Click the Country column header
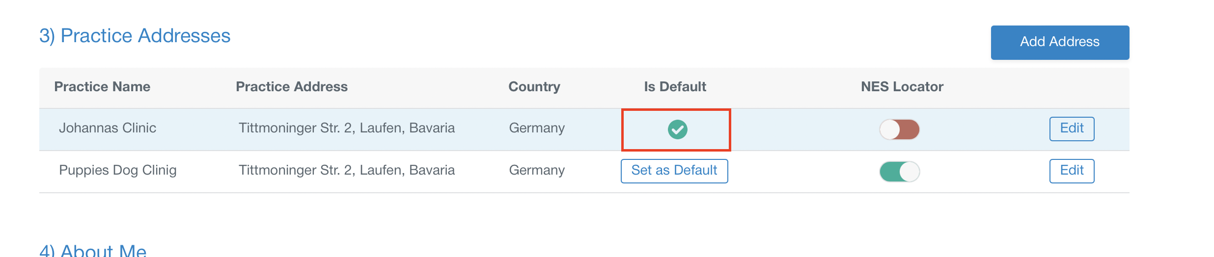Image resolution: width=1214 pixels, height=257 pixels. (x=534, y=87)
